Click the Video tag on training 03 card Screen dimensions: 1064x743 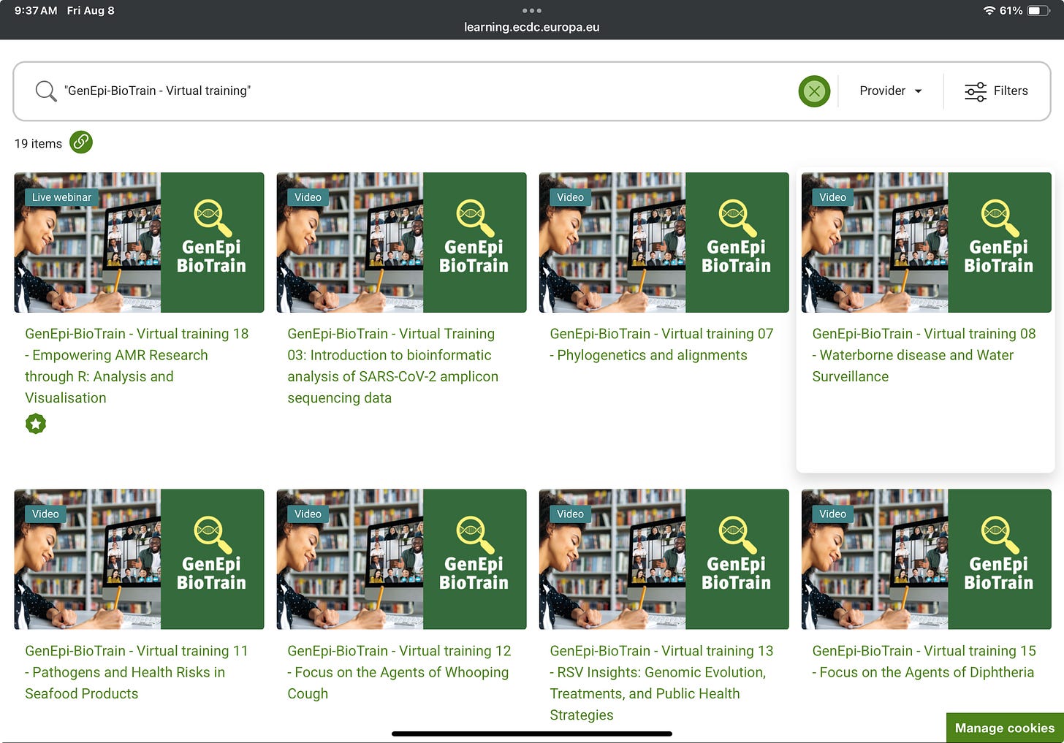[x=308, y=197]
